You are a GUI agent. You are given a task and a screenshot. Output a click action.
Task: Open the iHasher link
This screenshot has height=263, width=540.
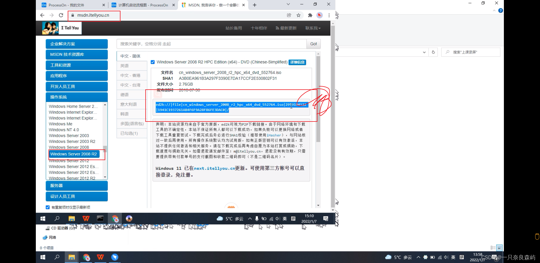[x=274, y=135]
